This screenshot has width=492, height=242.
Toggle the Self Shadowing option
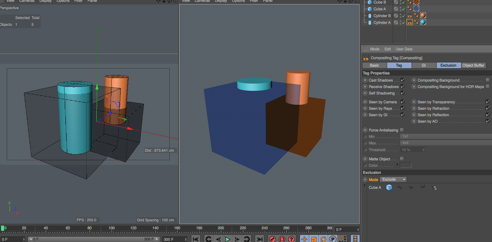(x=402, y=93)
